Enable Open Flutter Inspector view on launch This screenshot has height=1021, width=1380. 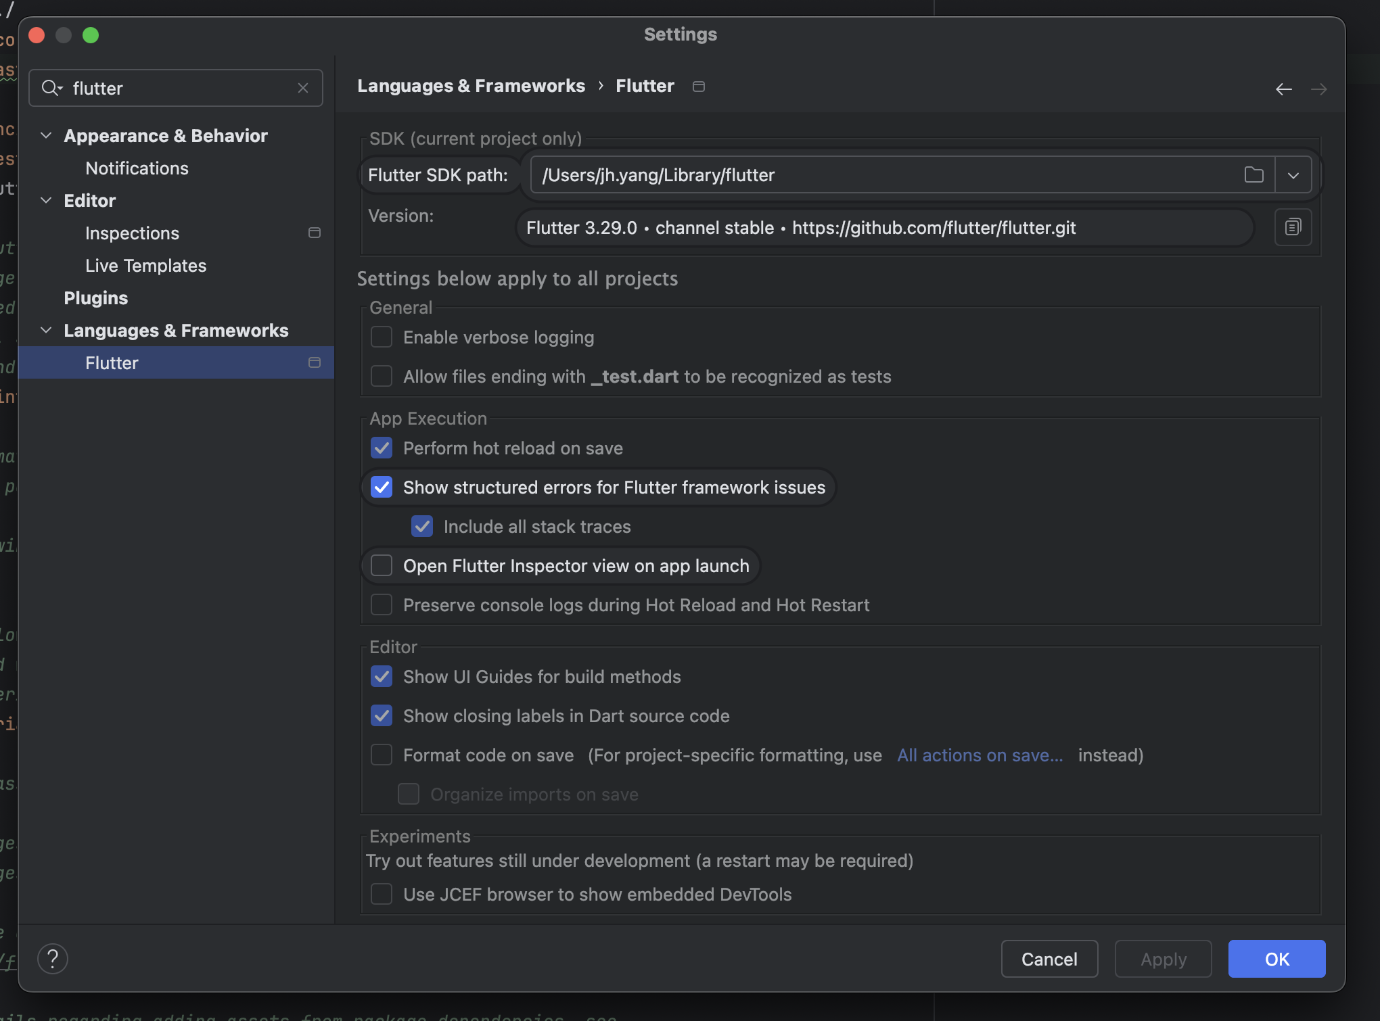[382, 565]
